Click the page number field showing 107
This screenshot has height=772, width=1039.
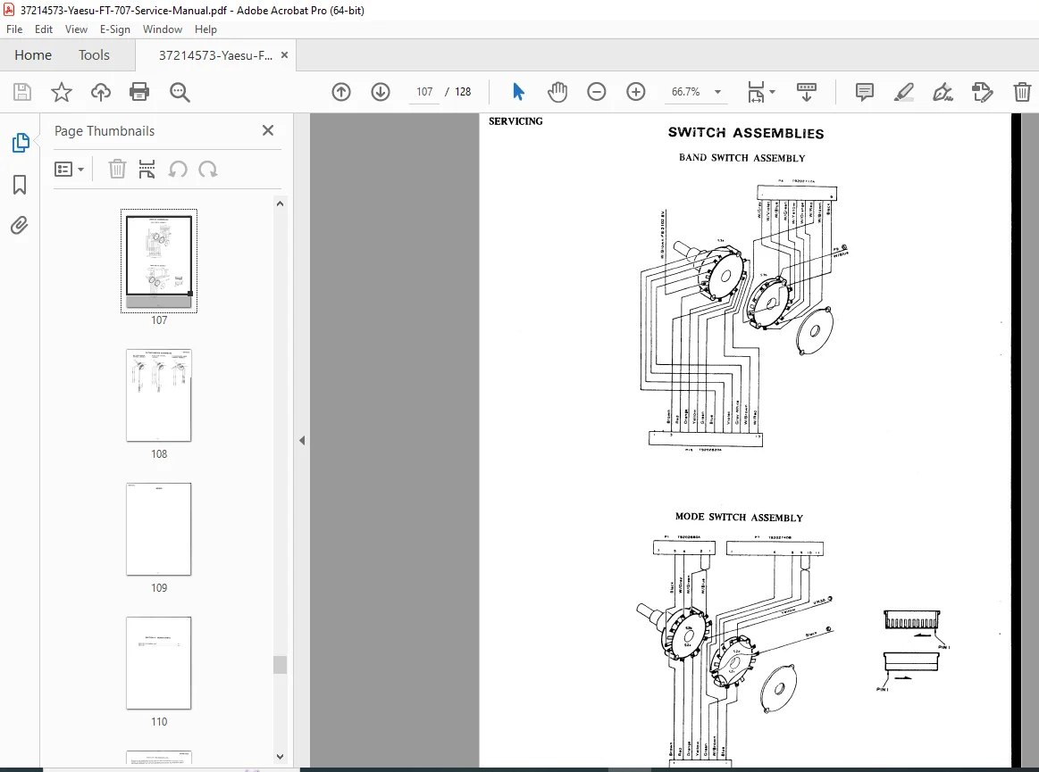(424, 92)
